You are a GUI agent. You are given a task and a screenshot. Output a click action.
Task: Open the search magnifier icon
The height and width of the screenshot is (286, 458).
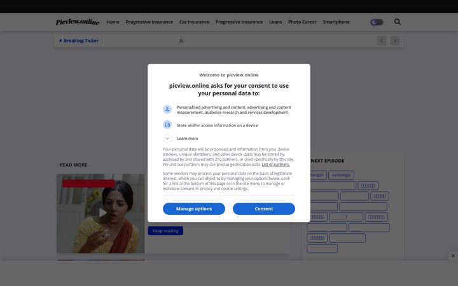click(397, 22)
